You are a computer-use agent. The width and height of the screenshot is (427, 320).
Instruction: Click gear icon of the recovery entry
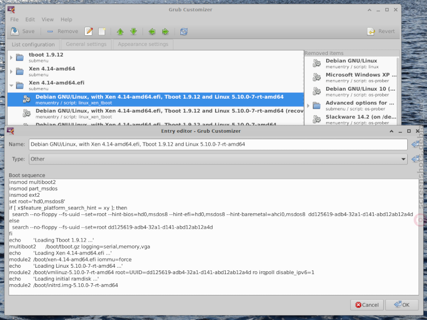26,113
